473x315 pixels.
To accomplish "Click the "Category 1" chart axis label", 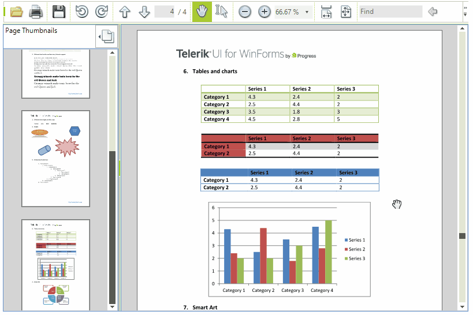I will coord(234,290).
